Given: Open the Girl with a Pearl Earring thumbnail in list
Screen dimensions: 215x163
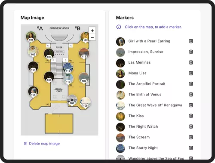Looking at the screenshot, I should (x=120, y=42).
